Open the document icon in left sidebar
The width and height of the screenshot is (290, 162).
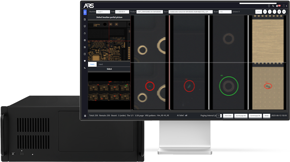pyautogui.click(x=85, y=19)
